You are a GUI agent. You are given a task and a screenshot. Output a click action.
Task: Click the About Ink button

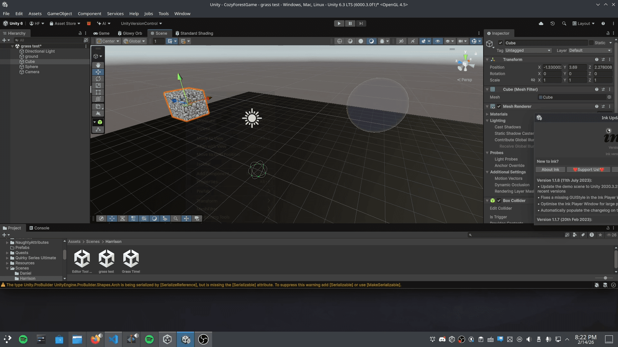point(550,169)
